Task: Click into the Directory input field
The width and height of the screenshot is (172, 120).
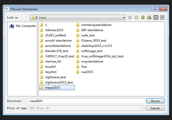Action: point(87,101)
